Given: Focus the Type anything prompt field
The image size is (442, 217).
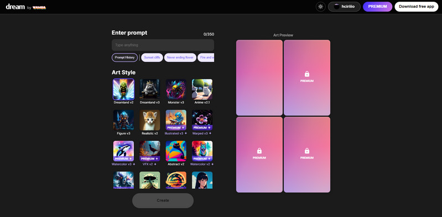Looking at the screenshot, I should [x=163, y=45].
